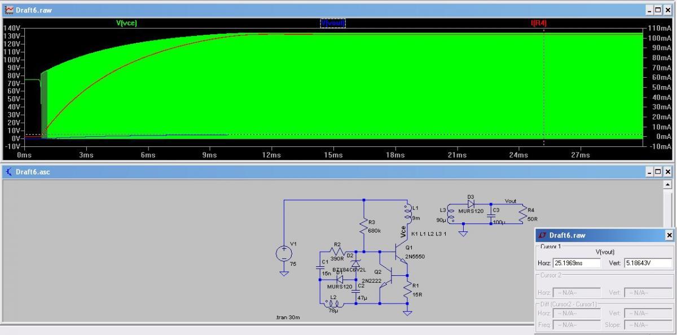Click the '15R' resistor value
This screenshot has height=335, width=677.
418,295
